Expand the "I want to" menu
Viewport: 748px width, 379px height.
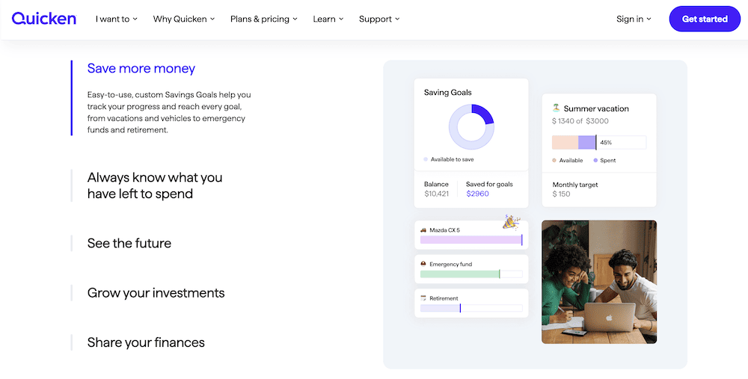pyautogui.click(x=117, y=19)
